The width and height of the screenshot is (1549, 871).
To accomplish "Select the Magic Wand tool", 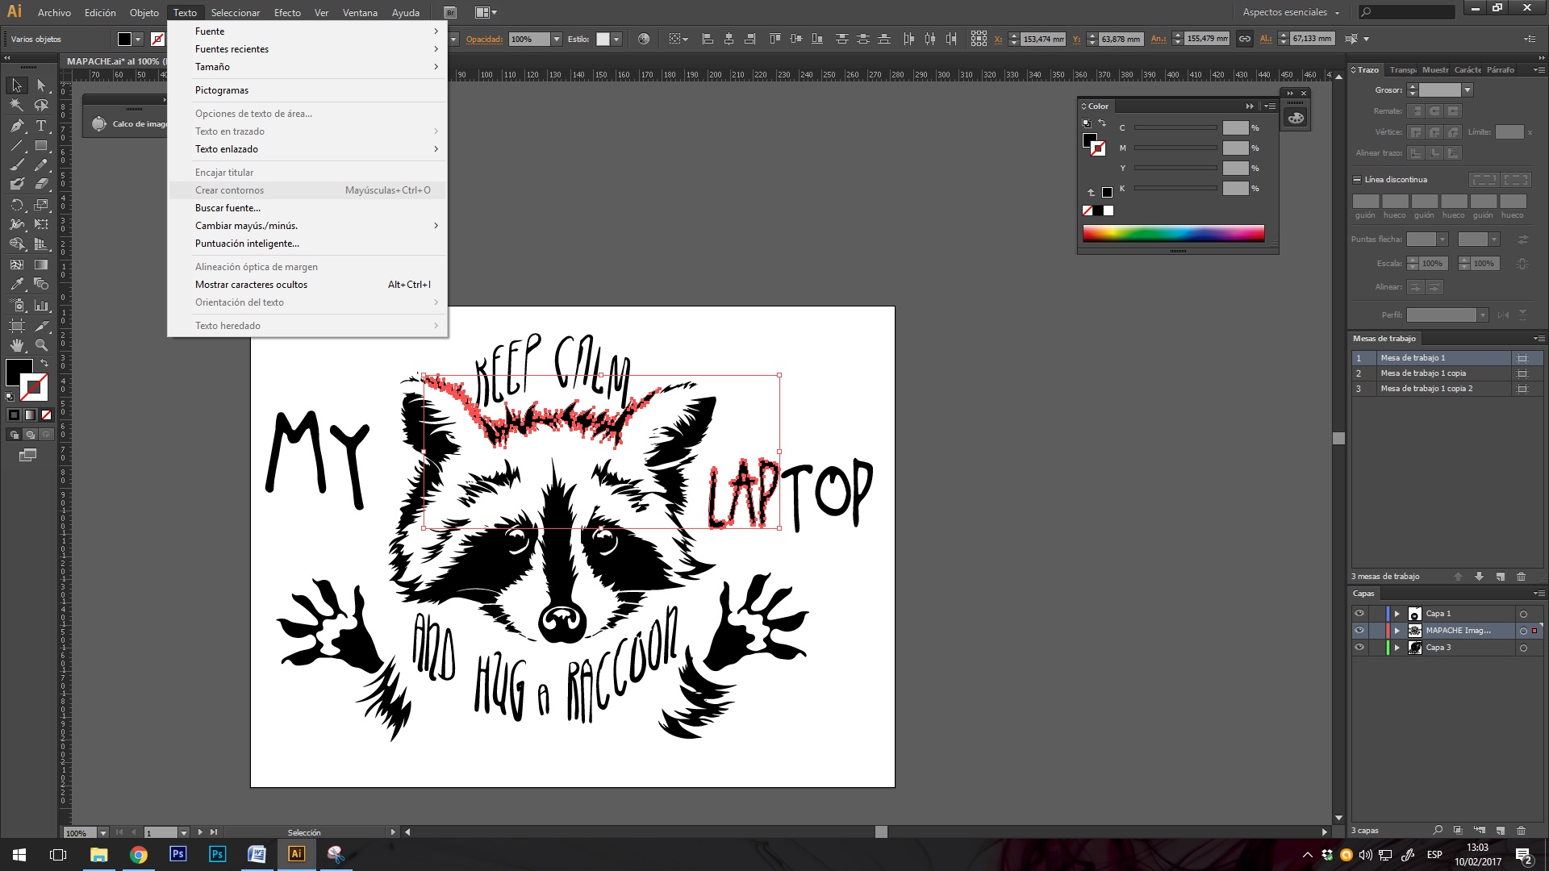I will coord(16,105).
